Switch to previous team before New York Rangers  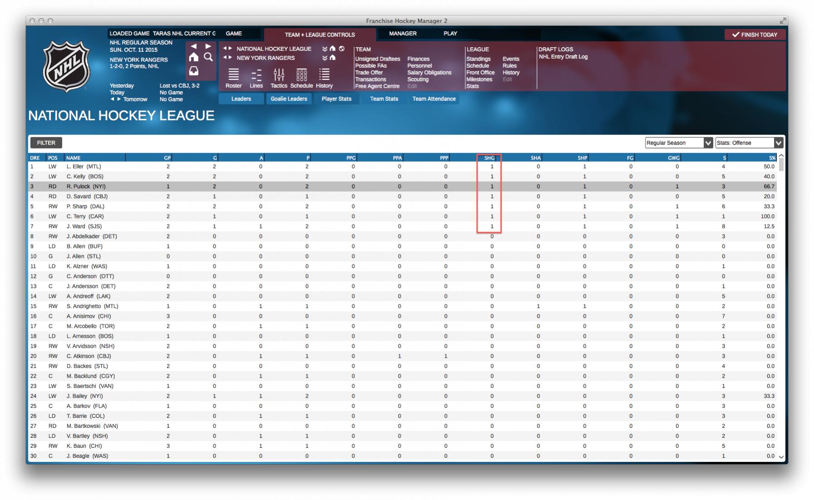(x=224, y=57)
